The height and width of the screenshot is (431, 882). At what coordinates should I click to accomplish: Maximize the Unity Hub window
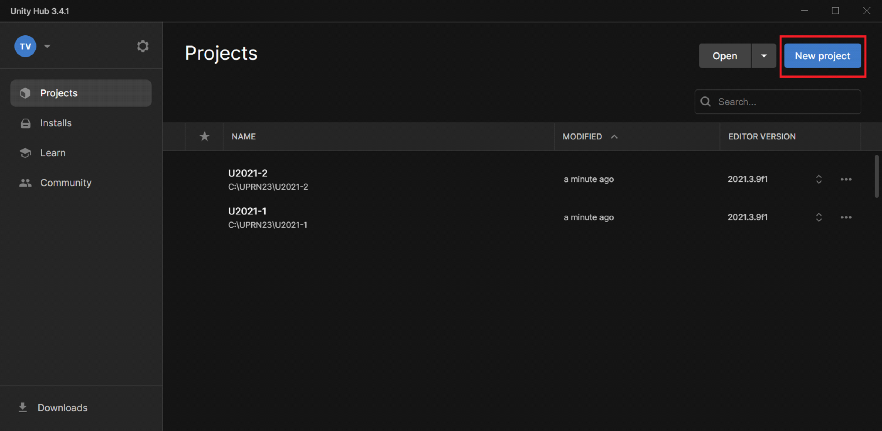coord(835,11)
